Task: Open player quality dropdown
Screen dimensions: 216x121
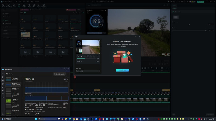Action: (x=96, y=5)
